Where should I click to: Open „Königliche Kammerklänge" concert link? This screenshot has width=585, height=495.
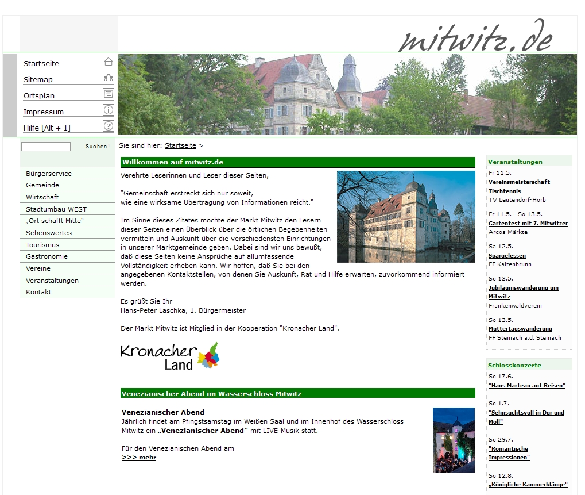tap(528, 485)
